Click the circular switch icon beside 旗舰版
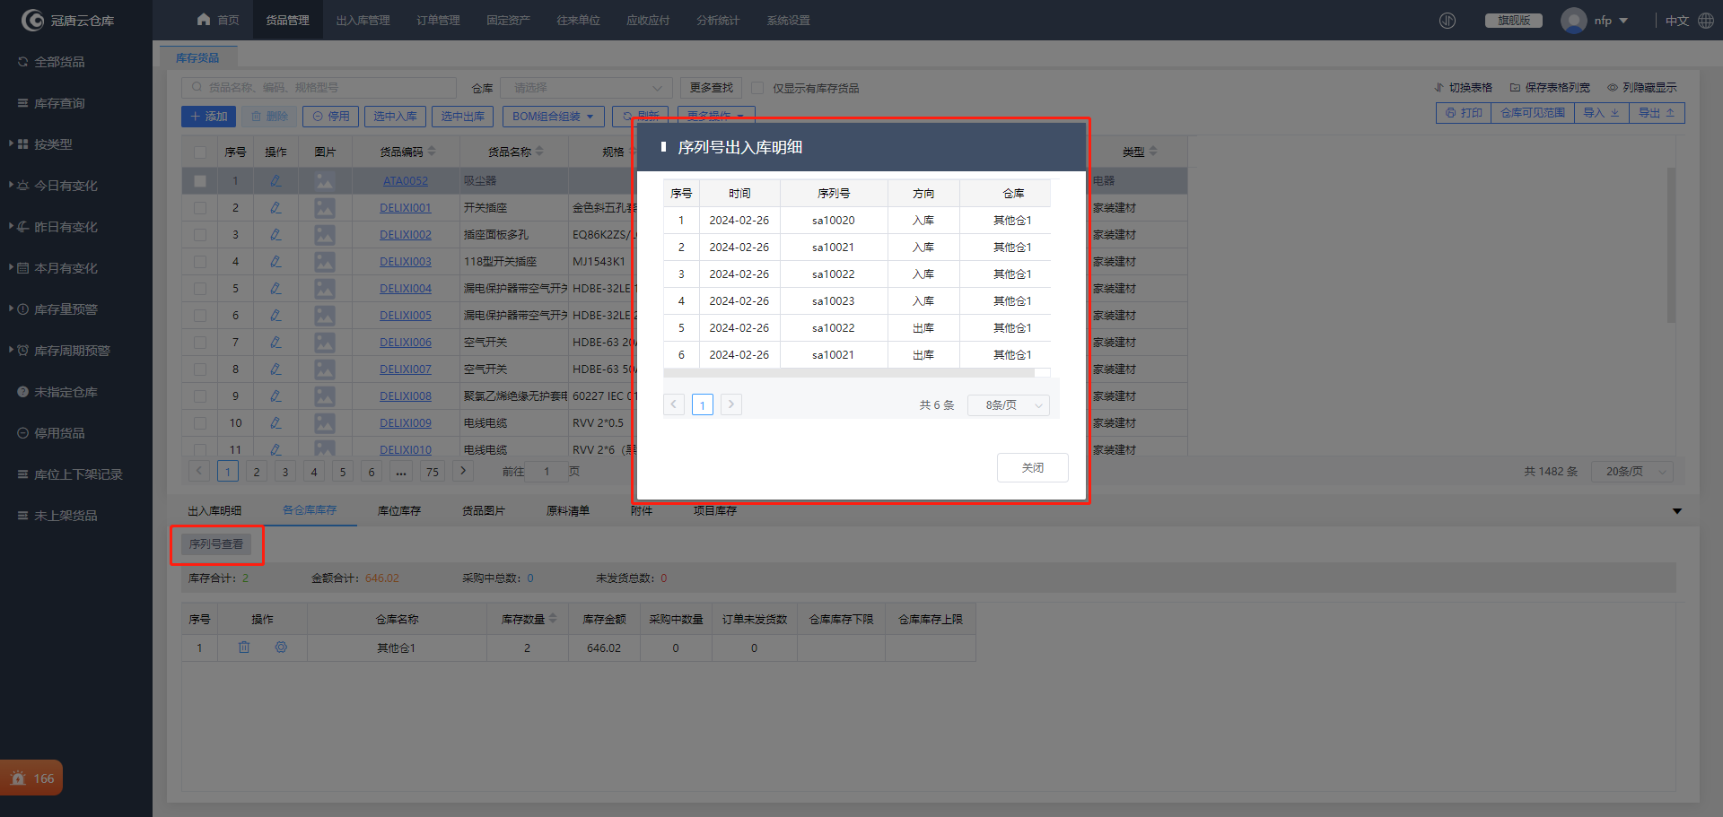 1447,21
